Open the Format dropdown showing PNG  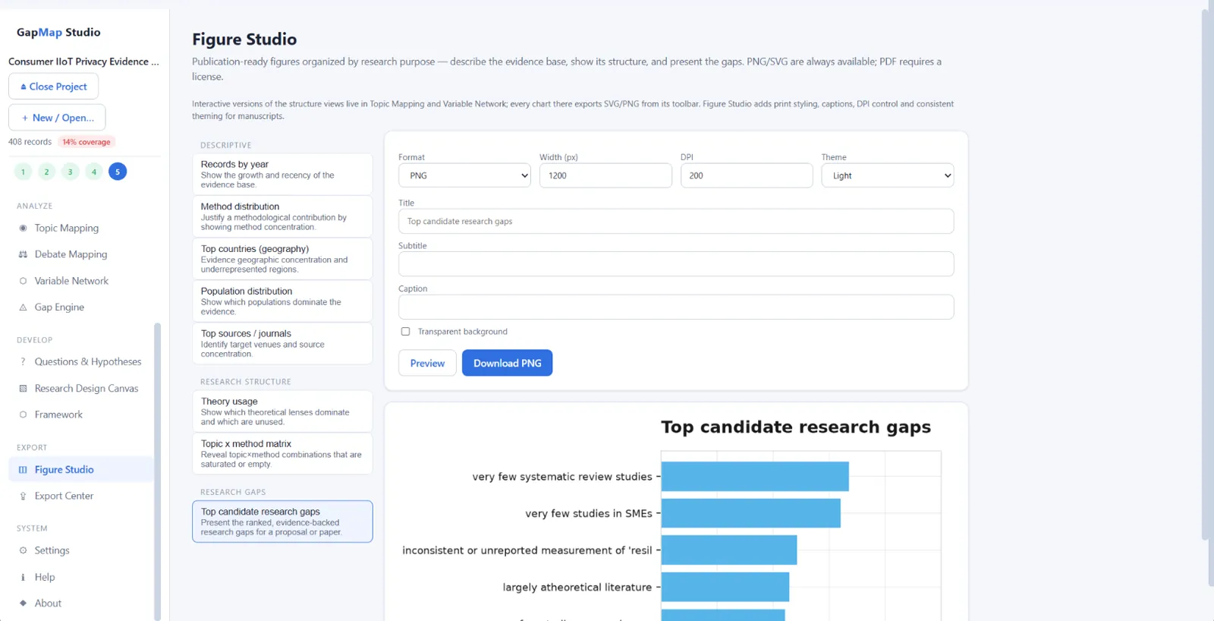point(464,175)
